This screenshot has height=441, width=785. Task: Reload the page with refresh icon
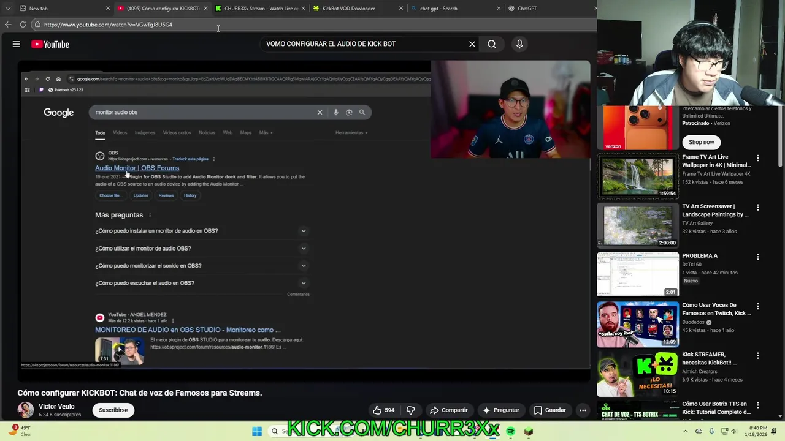click(23, 24)
